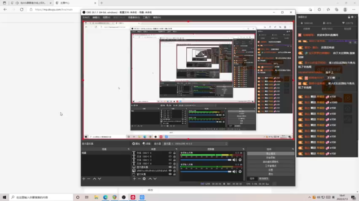Open the scenes dock header menu icon
Viewport: 359px width, 201px height.
point(128,149)
